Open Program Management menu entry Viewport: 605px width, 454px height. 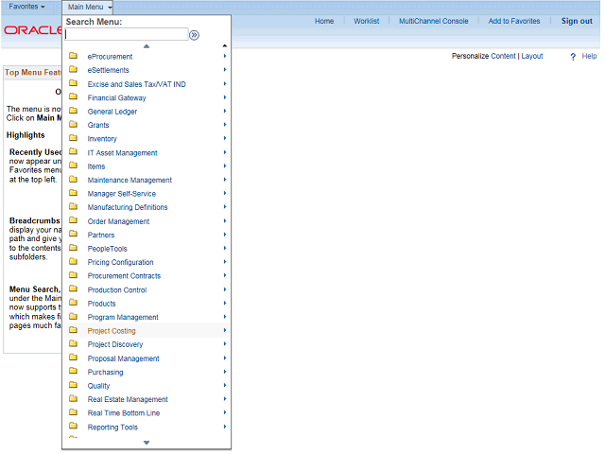[123, 318]
